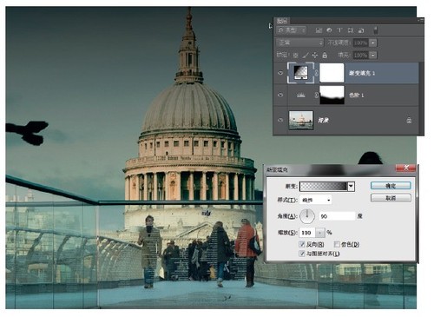Click the OK (确定) button
The image size is (434, 317).
point(391,186)
